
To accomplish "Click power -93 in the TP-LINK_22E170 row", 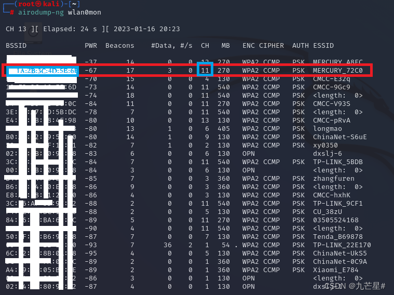I will click(x=91, y=245).
